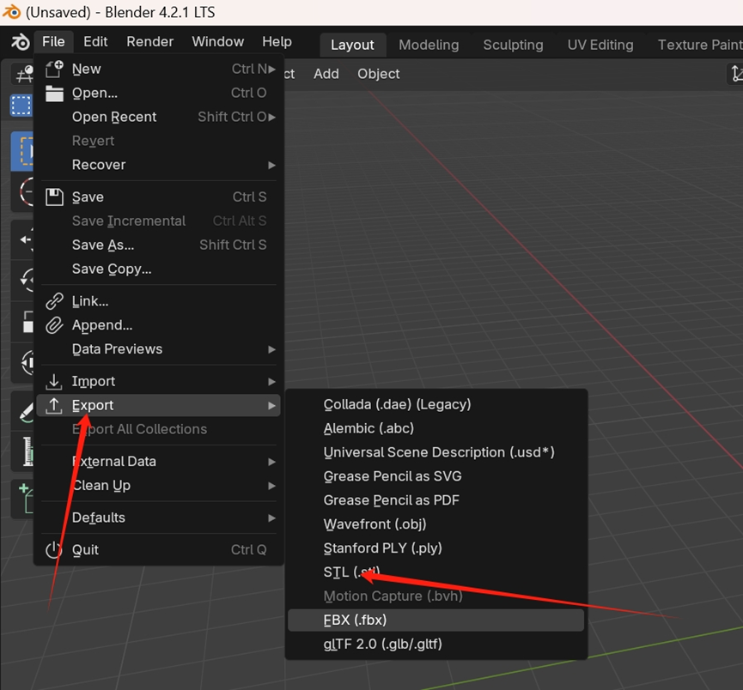Click the Blender logo menu icon

21,42
